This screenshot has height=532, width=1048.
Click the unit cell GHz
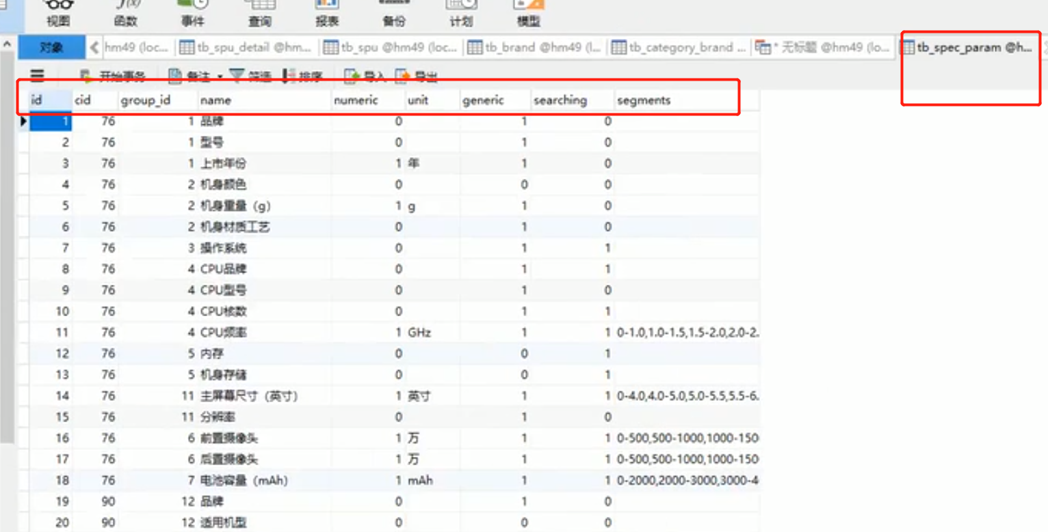[432, 333]
